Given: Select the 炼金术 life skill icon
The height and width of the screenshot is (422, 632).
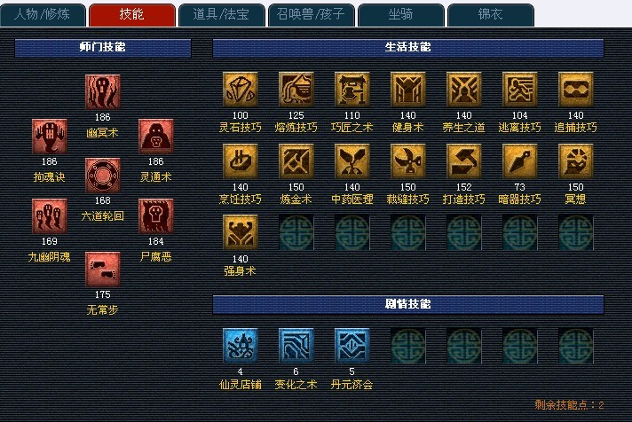Looking at the screenshot, I should point(296,161).
